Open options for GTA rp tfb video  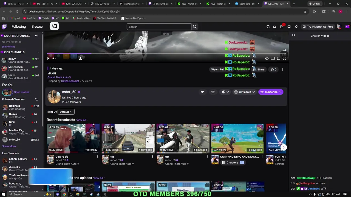[97, 157]
